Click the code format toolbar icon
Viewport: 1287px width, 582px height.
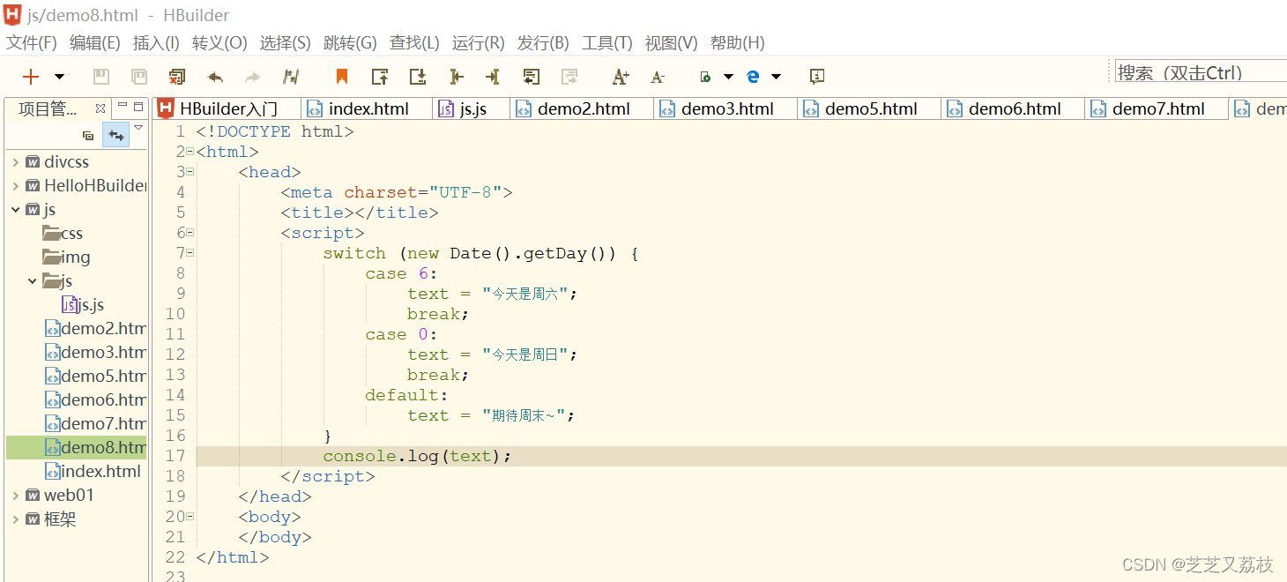tap(291, 77)
